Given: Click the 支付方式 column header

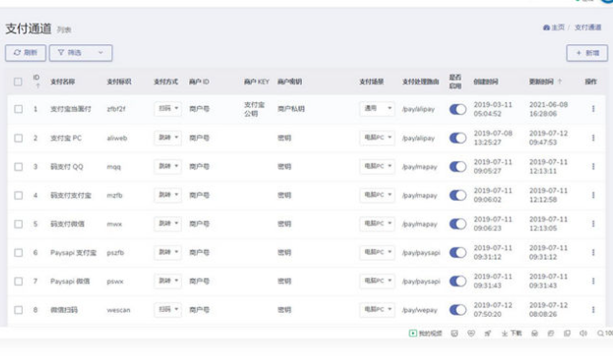Looking at the screenshot, I should (165, 82).
